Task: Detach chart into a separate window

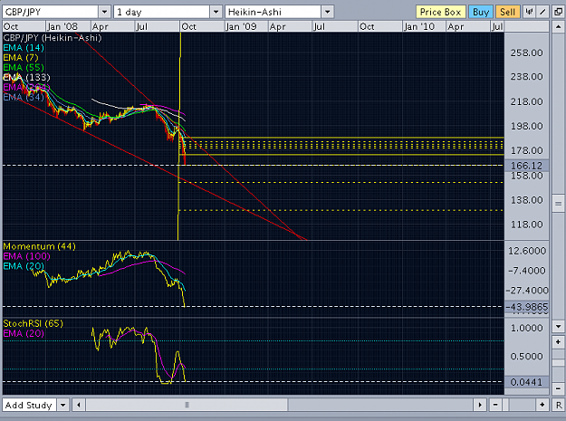Action: tap(558, 12)
